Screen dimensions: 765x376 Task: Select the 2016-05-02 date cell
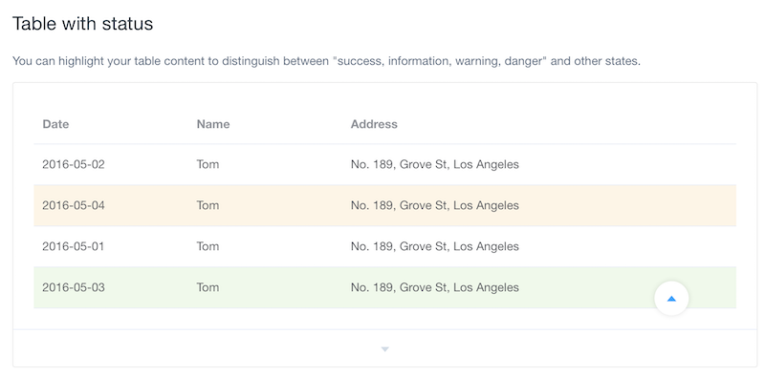pyautogui.click(x=74, y=164)
